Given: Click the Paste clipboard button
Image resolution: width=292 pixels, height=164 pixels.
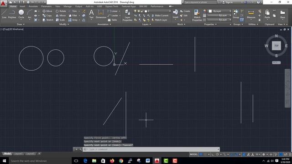Looking at the screenshot, I should 267,14.
